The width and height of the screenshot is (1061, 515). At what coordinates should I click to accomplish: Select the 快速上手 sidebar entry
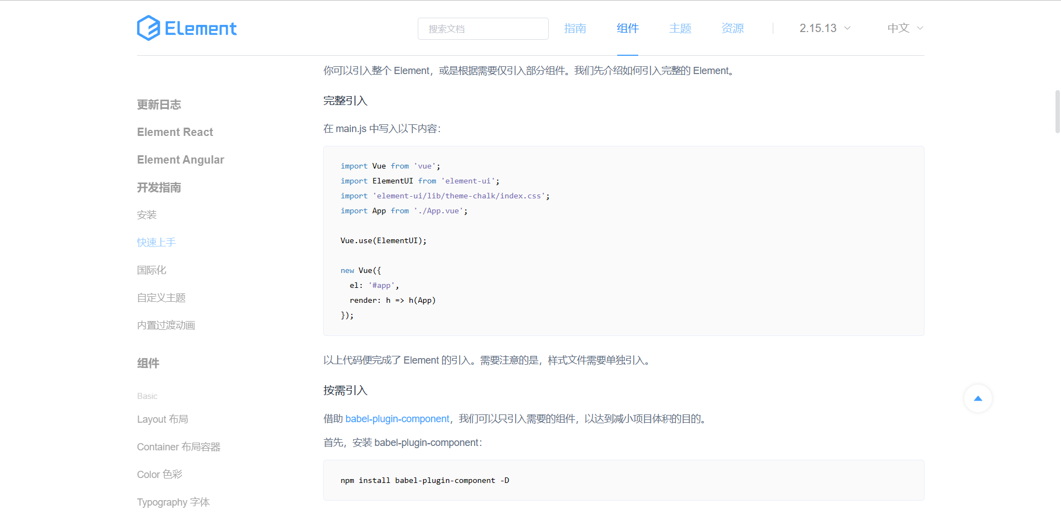pos(156,242)
